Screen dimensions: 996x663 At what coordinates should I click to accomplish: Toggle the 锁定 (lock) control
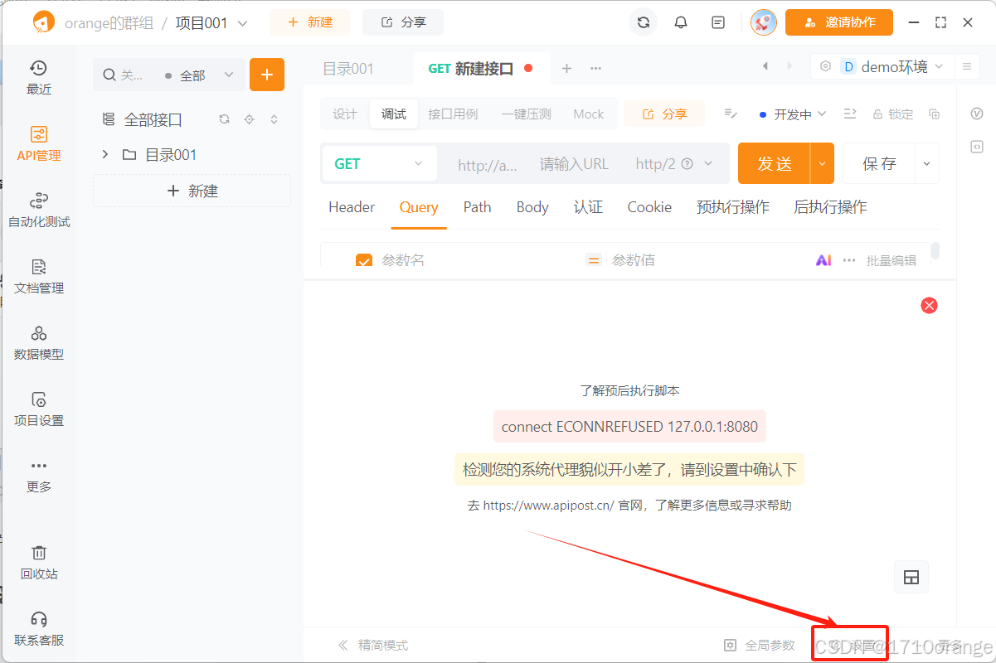point(892,114)
